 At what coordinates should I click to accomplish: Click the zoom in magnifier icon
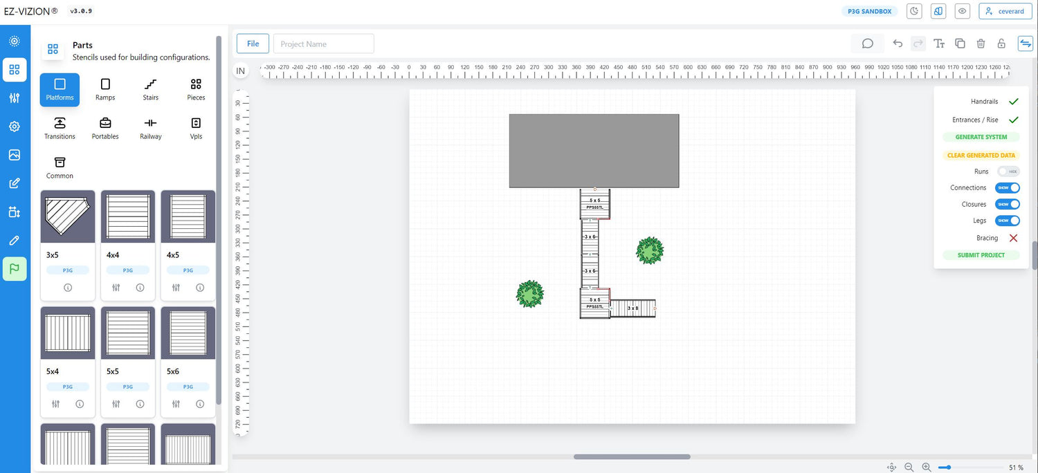pyautogui.click(x=927, y=467)
